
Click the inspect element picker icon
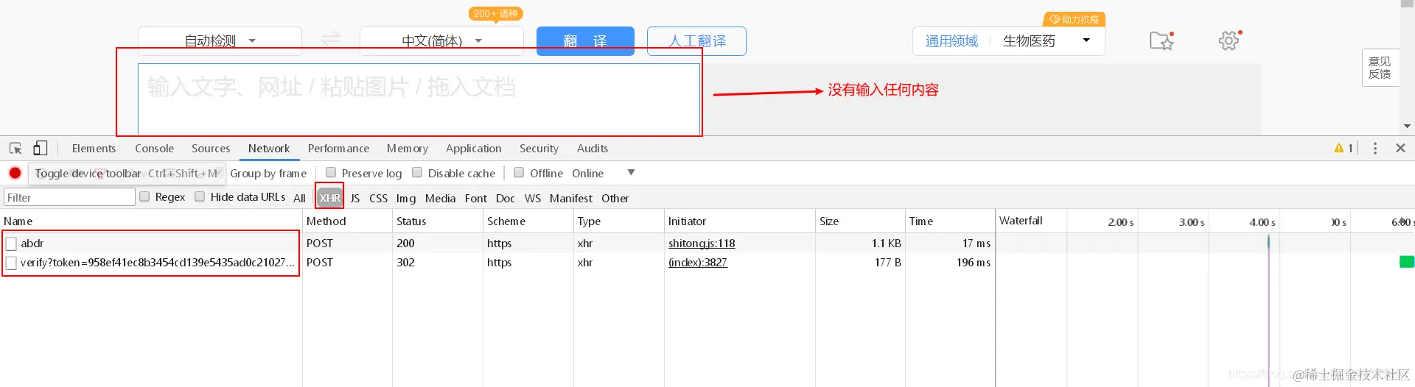tap(15, 148)
